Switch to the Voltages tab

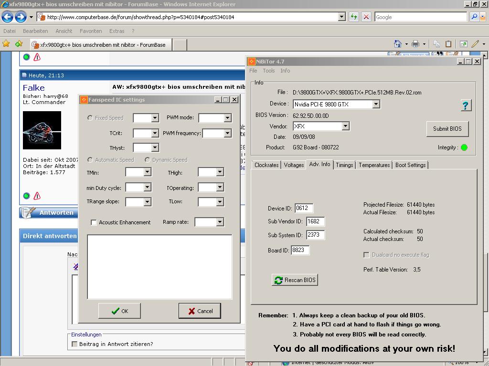click(x=294, y=165)
